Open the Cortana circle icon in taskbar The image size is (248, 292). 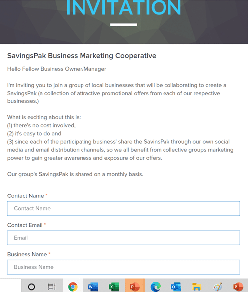pos(31,287)
